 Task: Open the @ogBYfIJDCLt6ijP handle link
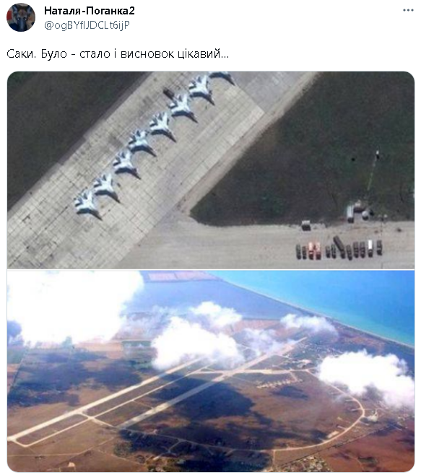87,25
